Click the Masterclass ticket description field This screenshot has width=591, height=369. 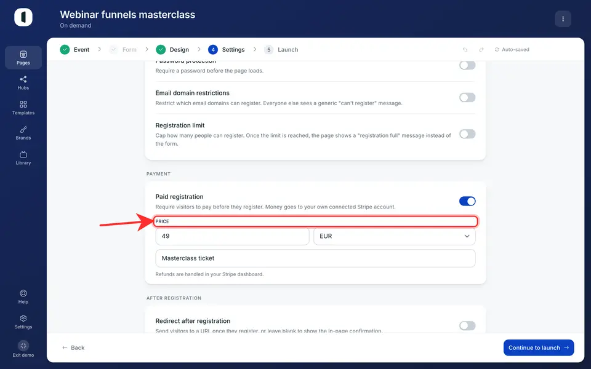pos(315,258)
